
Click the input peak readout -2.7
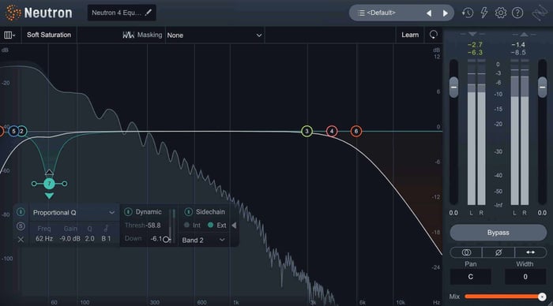475,45
